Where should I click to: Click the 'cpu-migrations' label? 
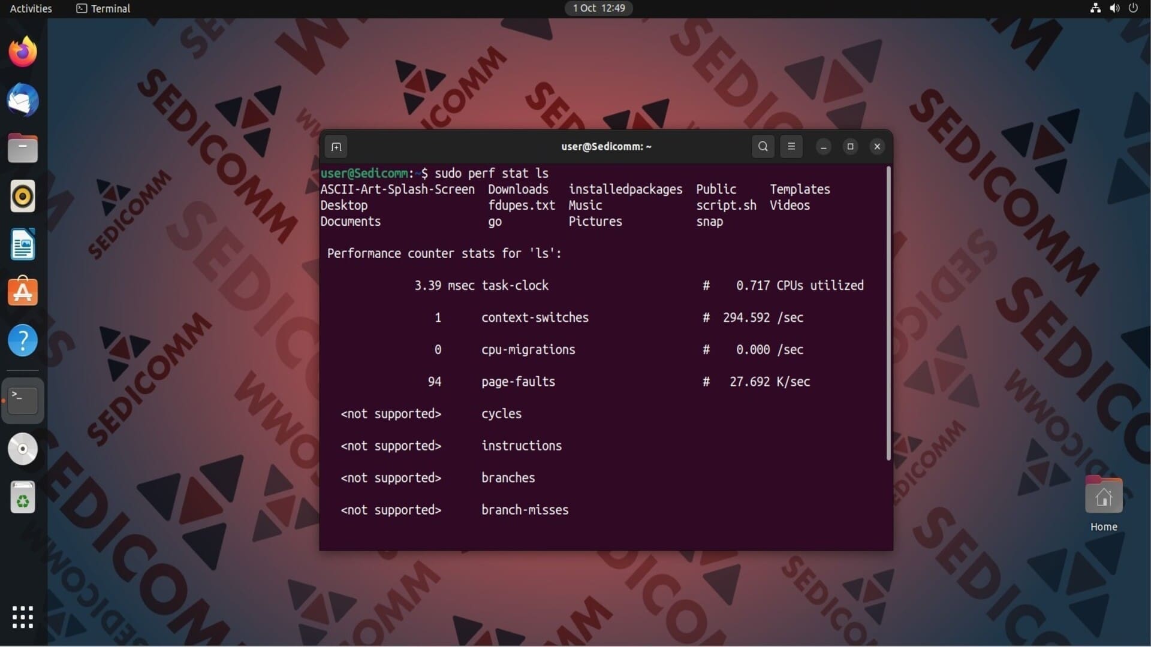click(528, 350)
